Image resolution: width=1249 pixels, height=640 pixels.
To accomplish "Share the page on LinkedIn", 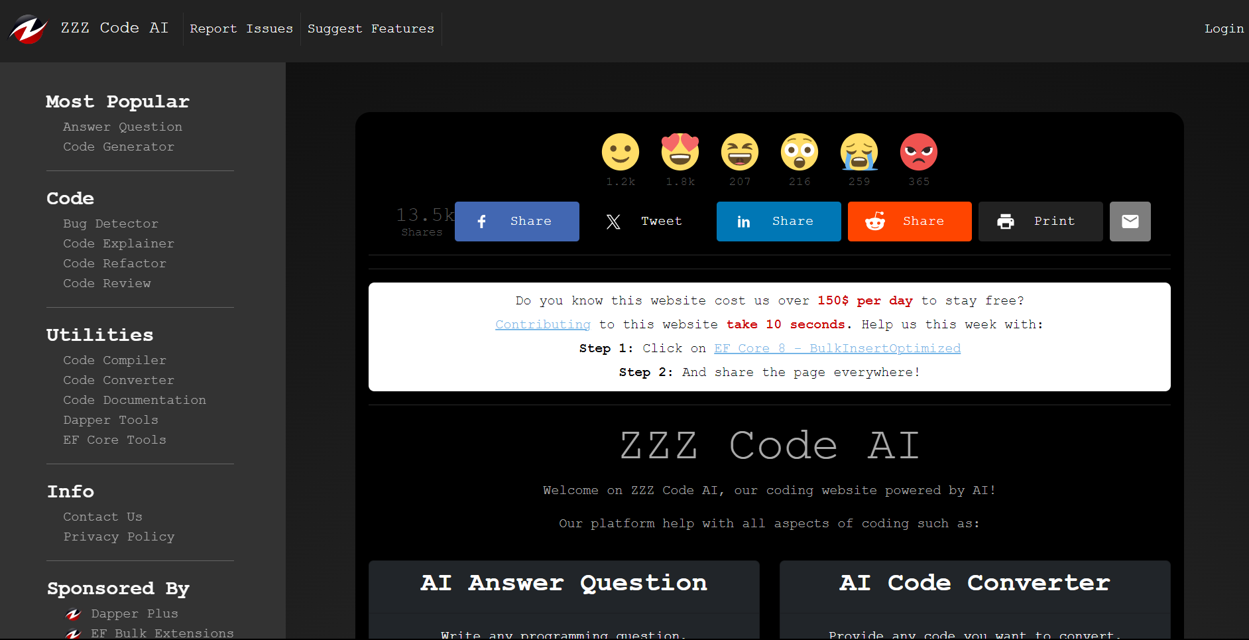I will (778, 222).
